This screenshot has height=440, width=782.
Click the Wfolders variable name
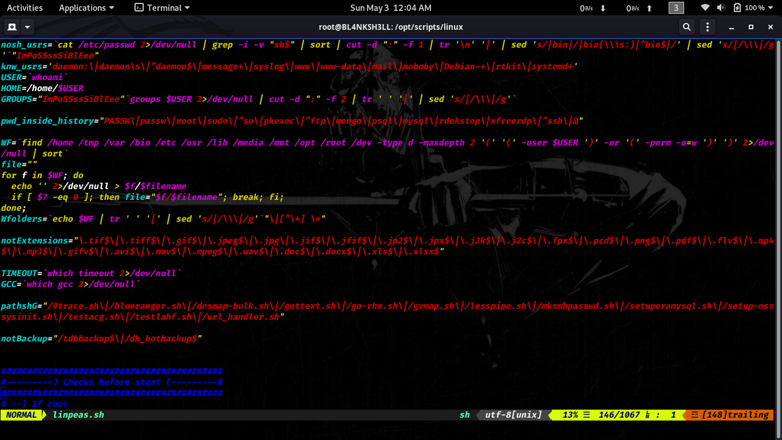click(x=22, y=218)
